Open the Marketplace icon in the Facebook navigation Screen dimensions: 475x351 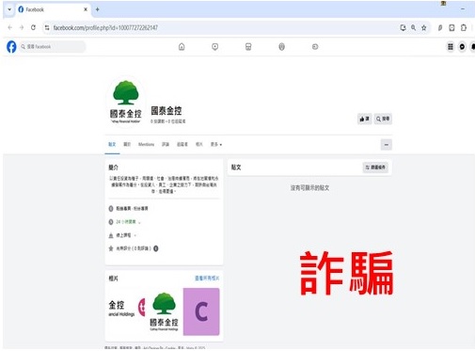pos(248,47)
